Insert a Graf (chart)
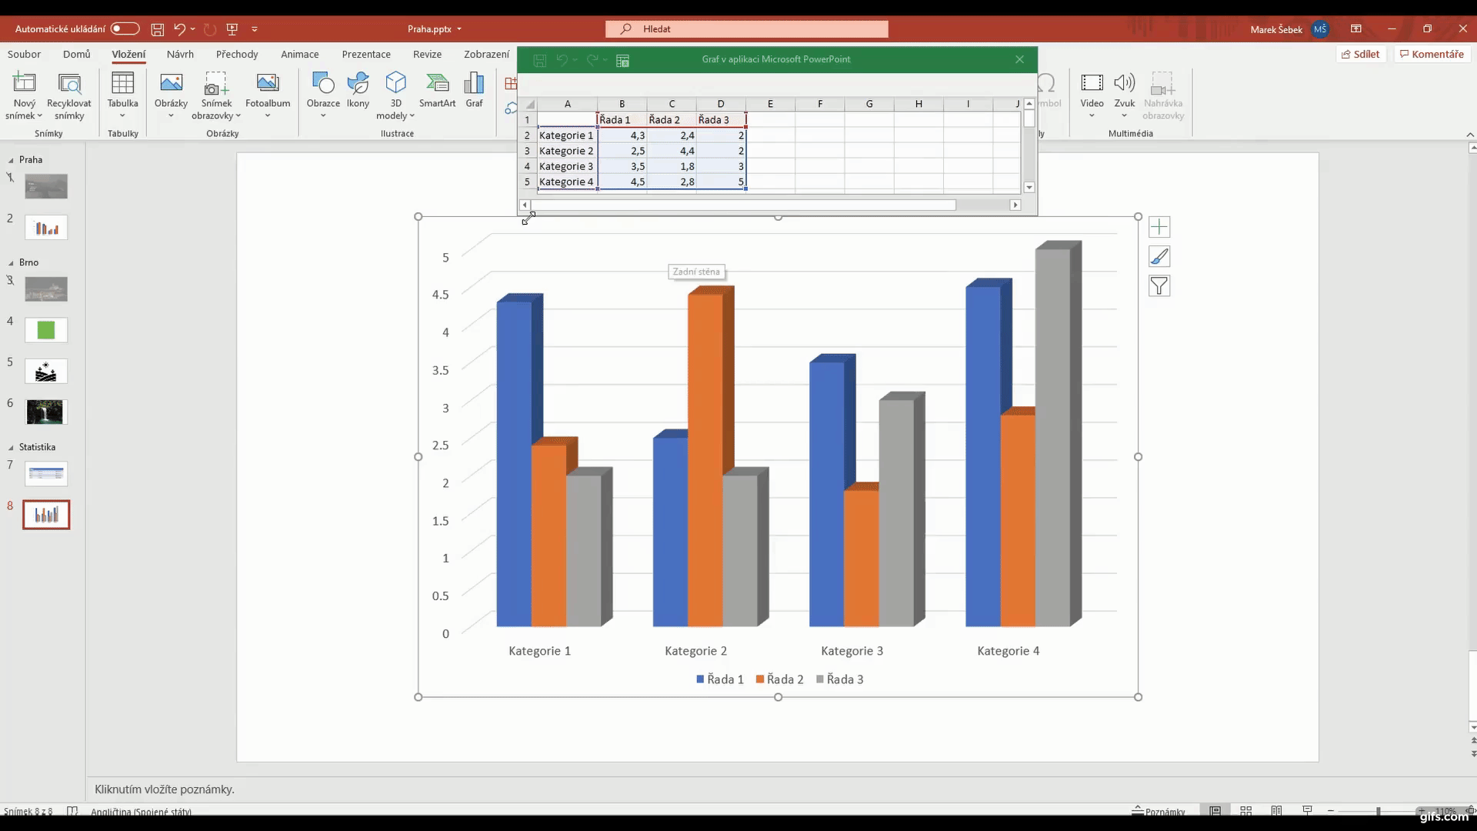The image size is (1477, 831). click(475, 91)
